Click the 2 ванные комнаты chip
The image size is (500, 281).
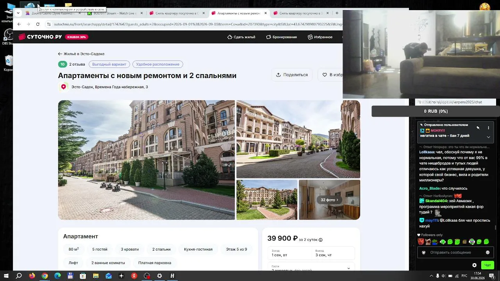(108, 263)
